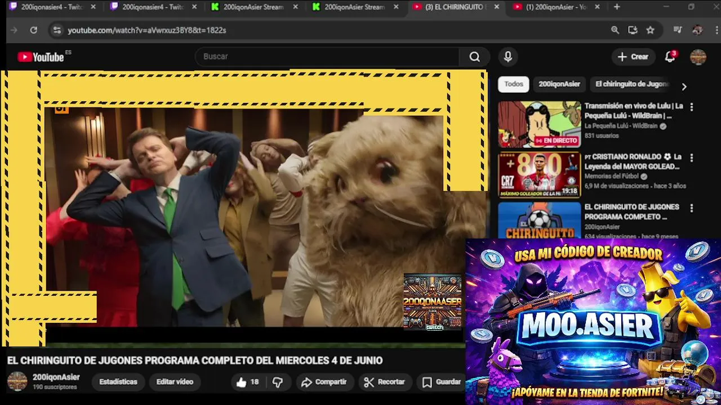Open Chrome profile avatar
Screen dimensions: 721x405
pos(697,30)
